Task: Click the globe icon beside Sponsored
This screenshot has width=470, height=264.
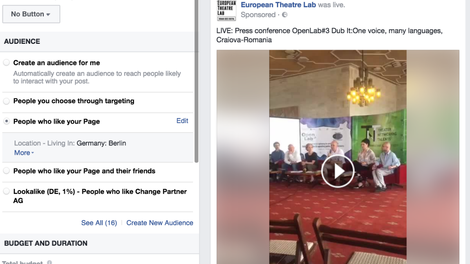Action: coord(285,15)
